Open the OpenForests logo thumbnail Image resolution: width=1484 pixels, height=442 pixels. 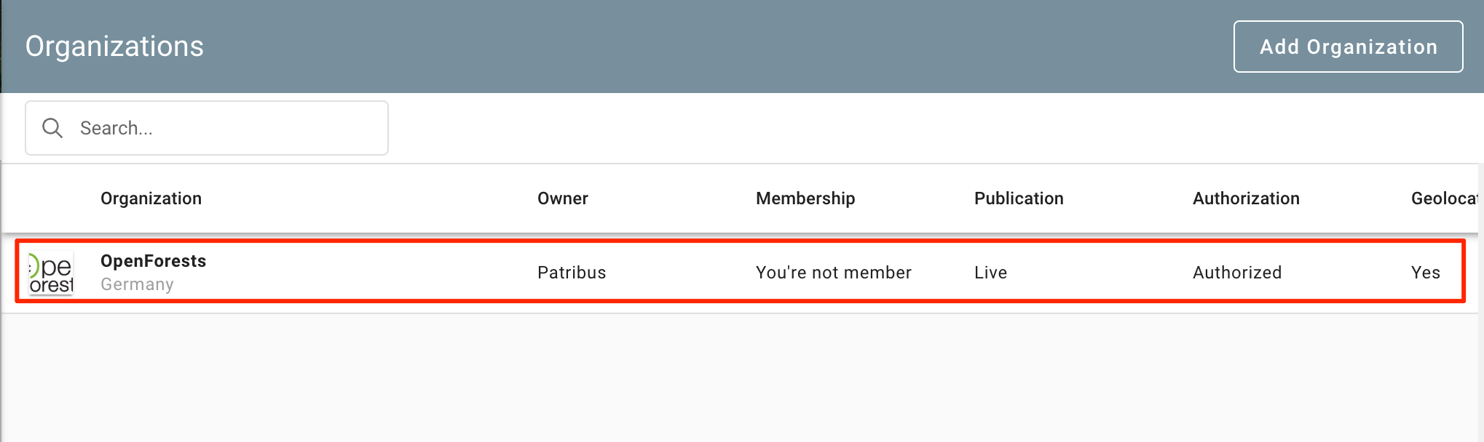(x=51, y=273)
